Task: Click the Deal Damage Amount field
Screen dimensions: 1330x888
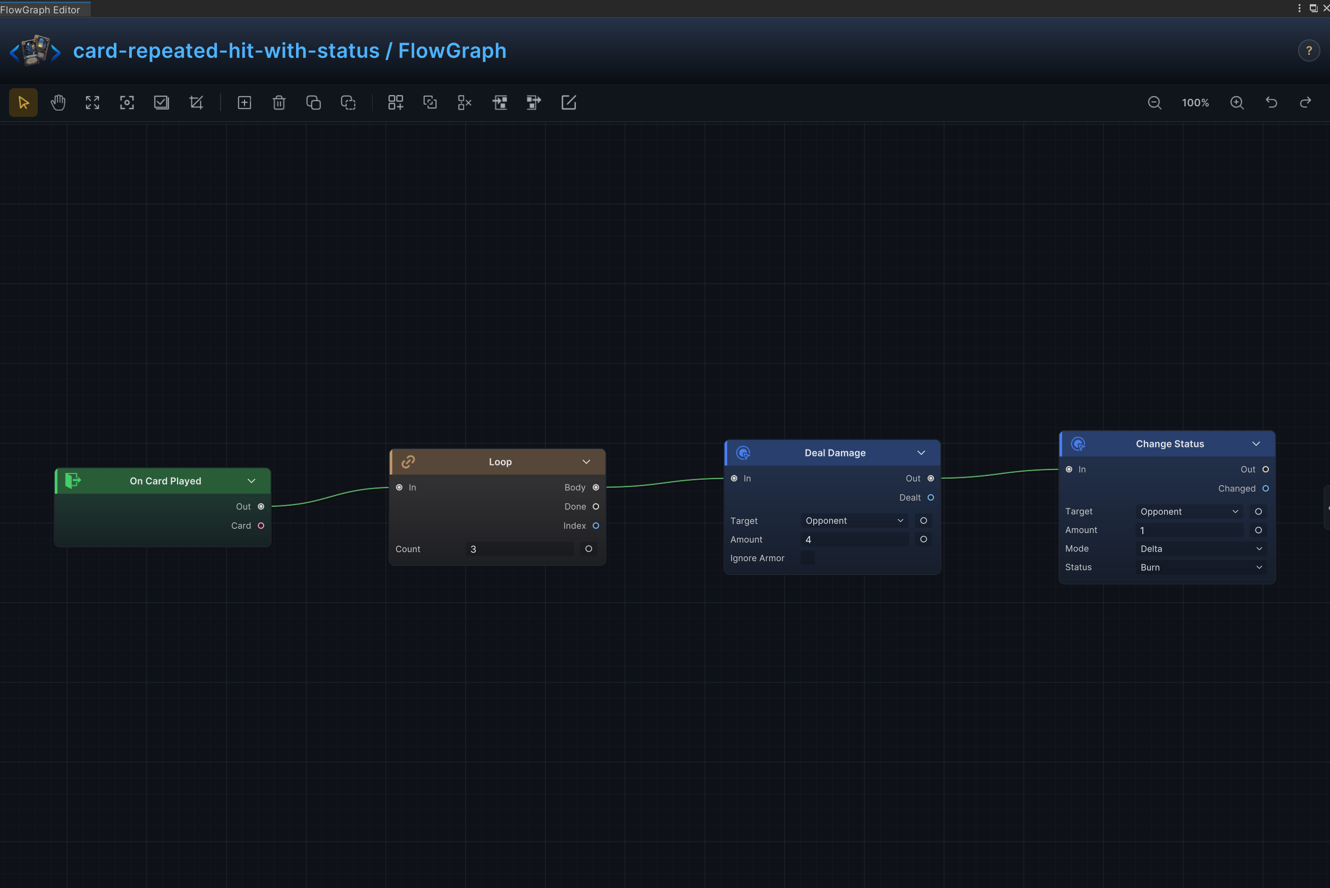Action: coord(854,539)
